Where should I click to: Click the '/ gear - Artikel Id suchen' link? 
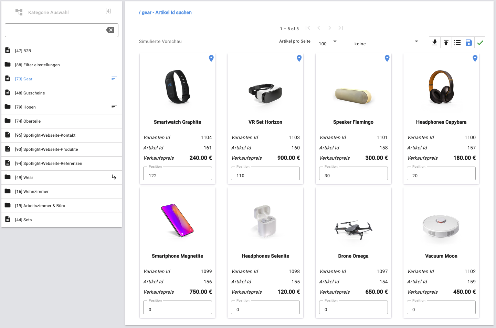pos(165,12)
